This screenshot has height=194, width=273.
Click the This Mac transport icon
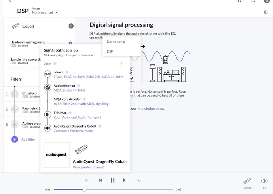[x=47, y=114]
